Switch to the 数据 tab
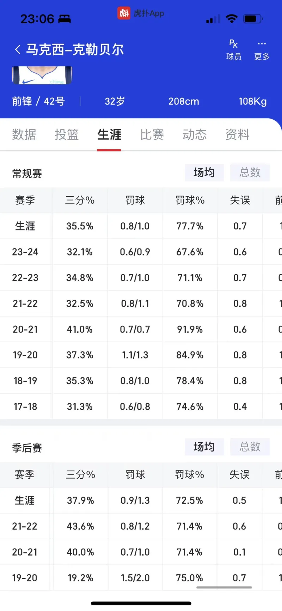The width and height of the screenshot is (282, 611). 24,134
